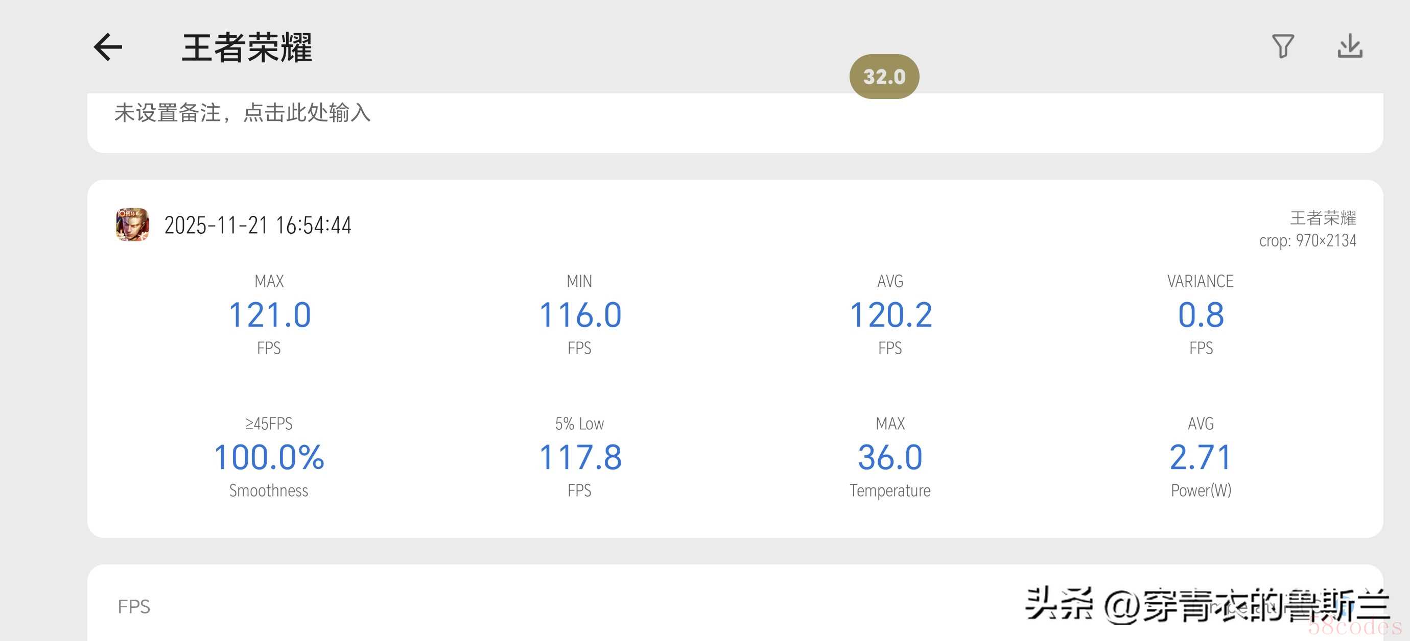Click the 5% Low 117.8 FPS stat

[580, 457]
